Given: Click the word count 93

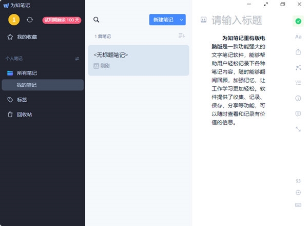Looking at the screenshot, I should point(298,181).
